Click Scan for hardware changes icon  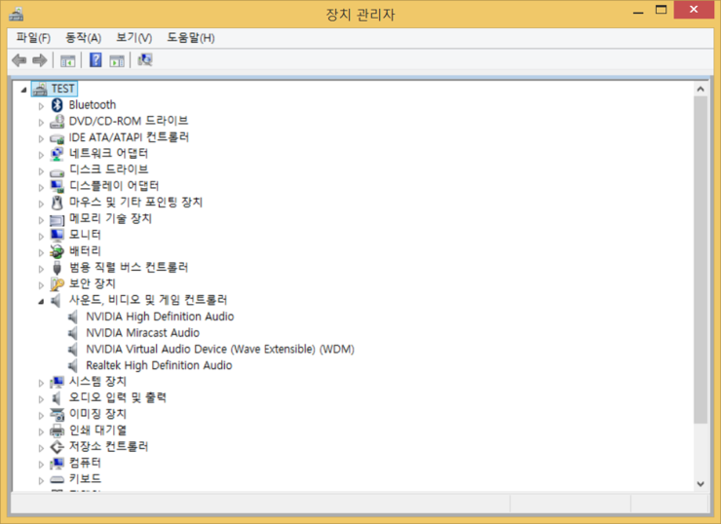145,59
